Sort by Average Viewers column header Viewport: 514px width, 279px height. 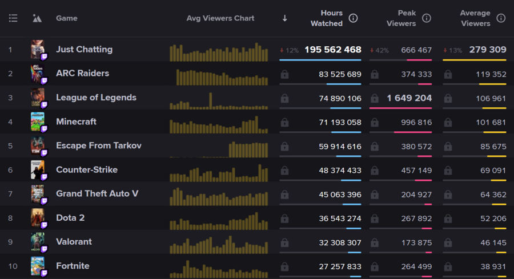click(x=475, y=18)
